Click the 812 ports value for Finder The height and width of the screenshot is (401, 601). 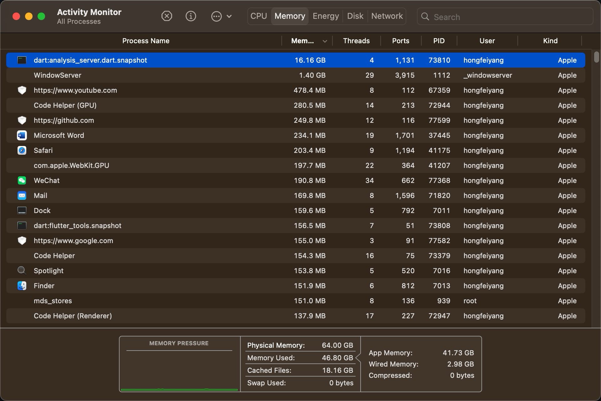coord(408,286)
